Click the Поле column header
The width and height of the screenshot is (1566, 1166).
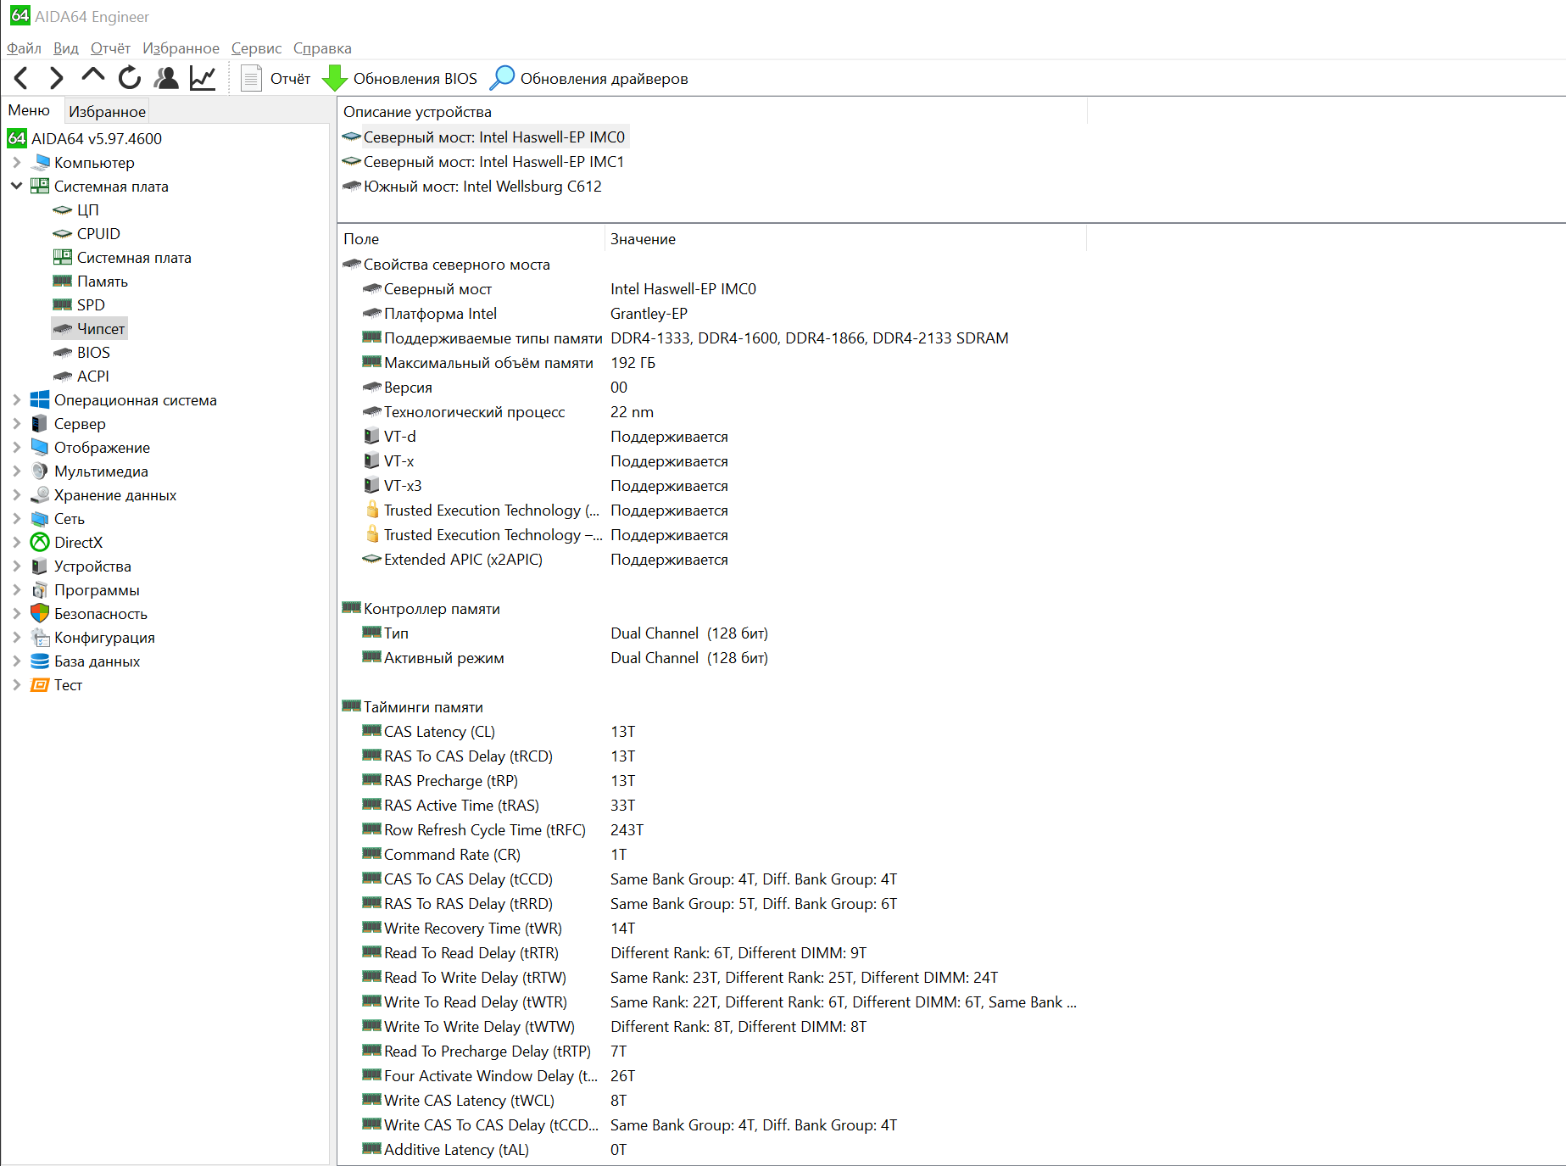pos(471,239)
